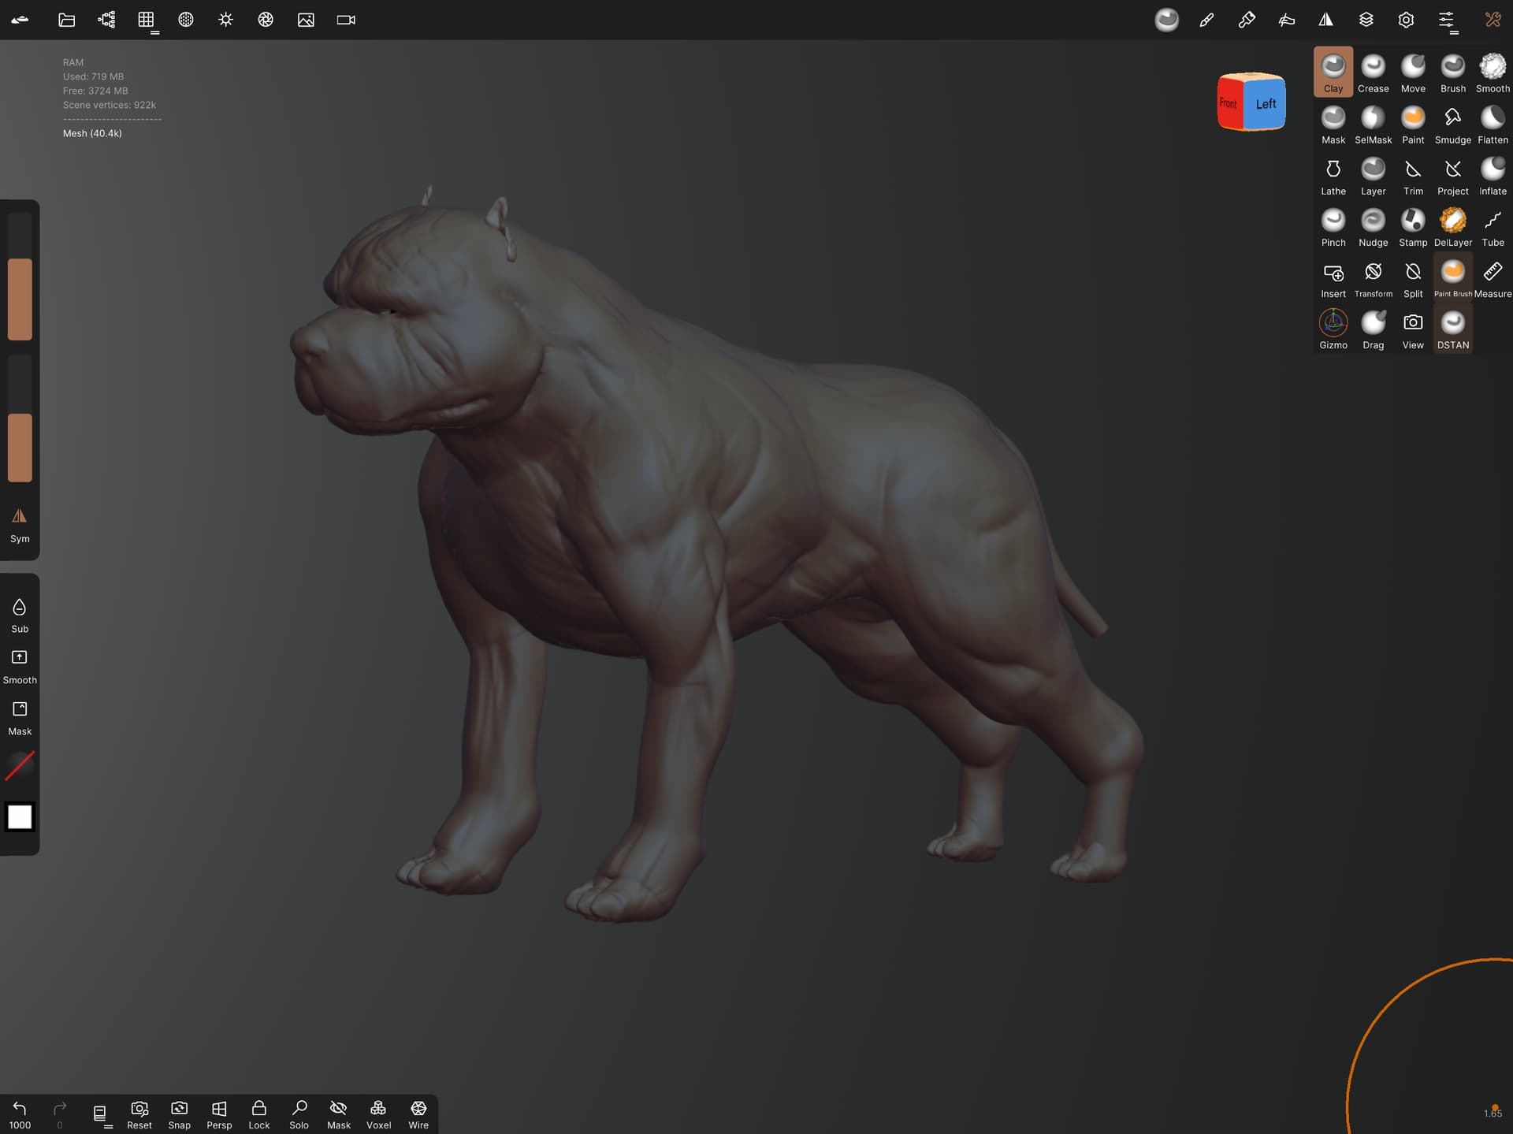The width and height of the screenshot is (1513, 1134).
Task: Open the scene hierarchy menu
Action: (106, 20)
